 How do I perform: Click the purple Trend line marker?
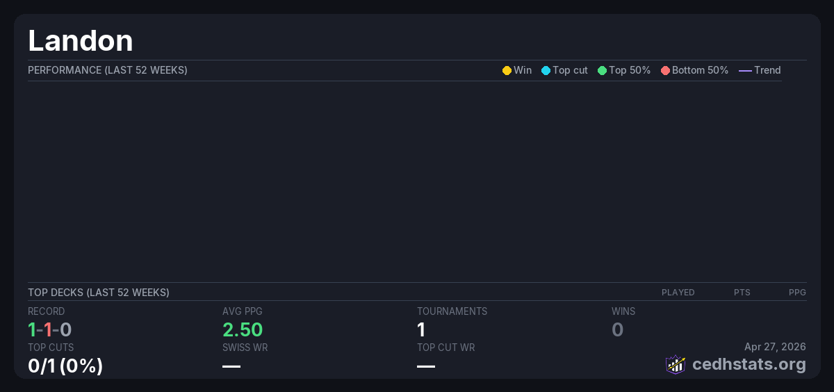745,70
